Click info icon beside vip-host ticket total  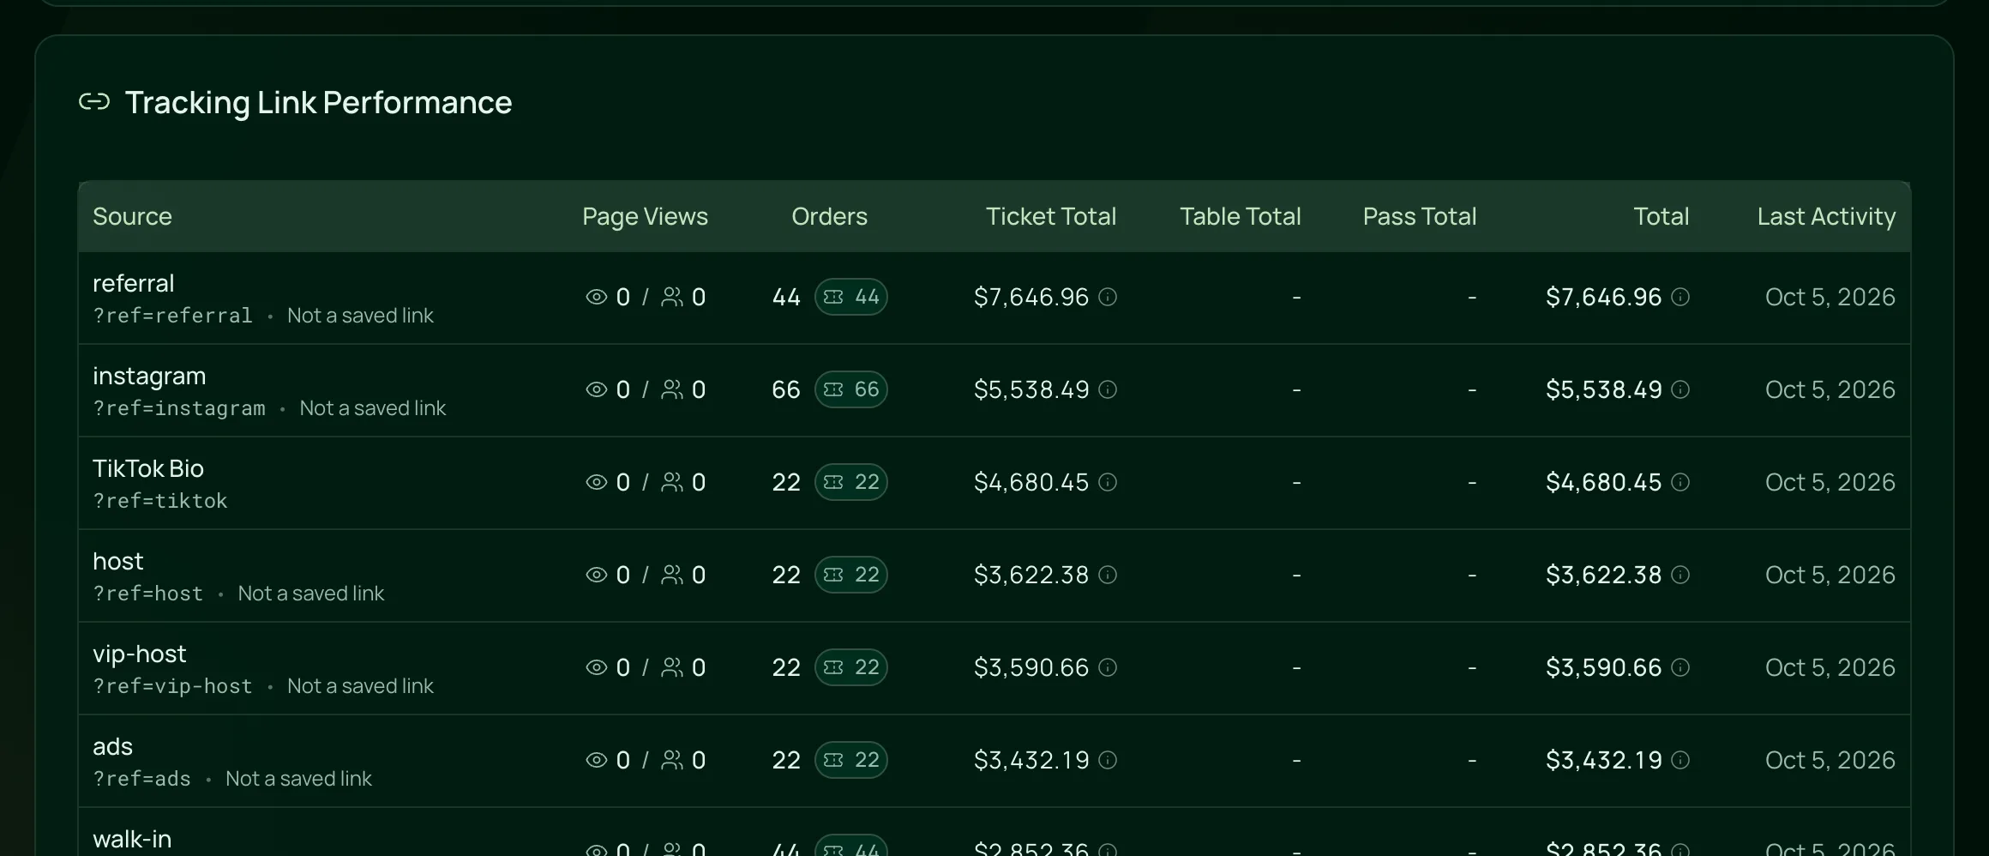1108,667
